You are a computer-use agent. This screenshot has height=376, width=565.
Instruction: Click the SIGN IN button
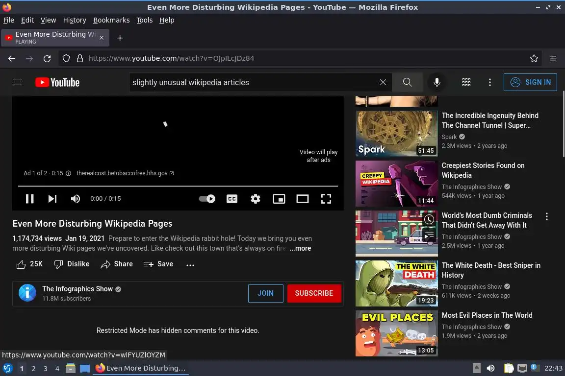(530, 82)
